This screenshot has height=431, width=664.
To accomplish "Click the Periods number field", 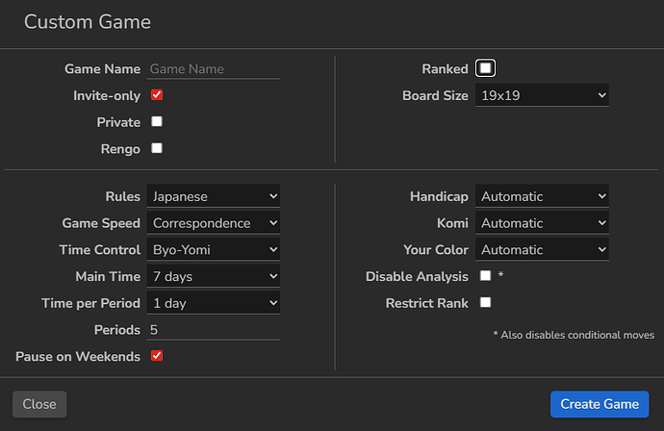I will [x=214, y=329].
